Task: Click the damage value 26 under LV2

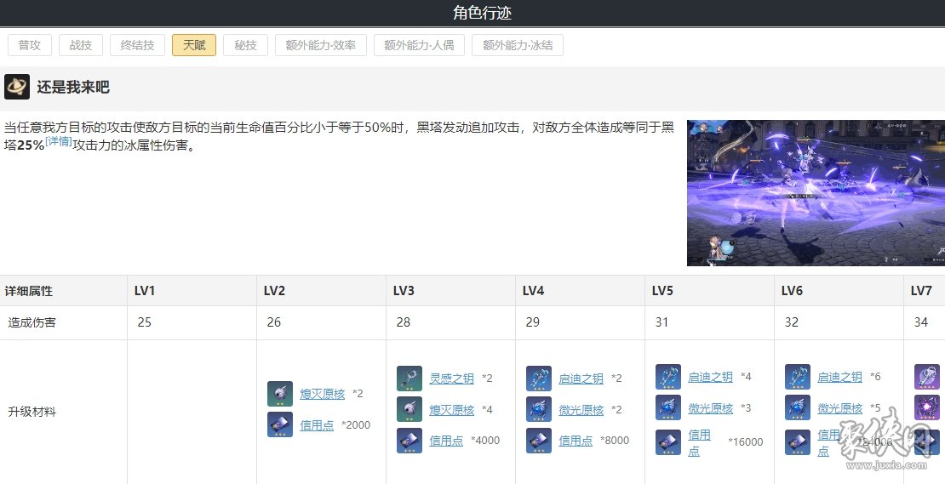Action: pyautogui.click(x=273, y=322)
